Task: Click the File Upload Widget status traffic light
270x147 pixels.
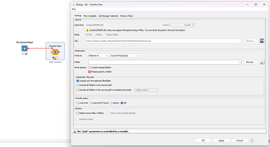Action: (24, 54)
